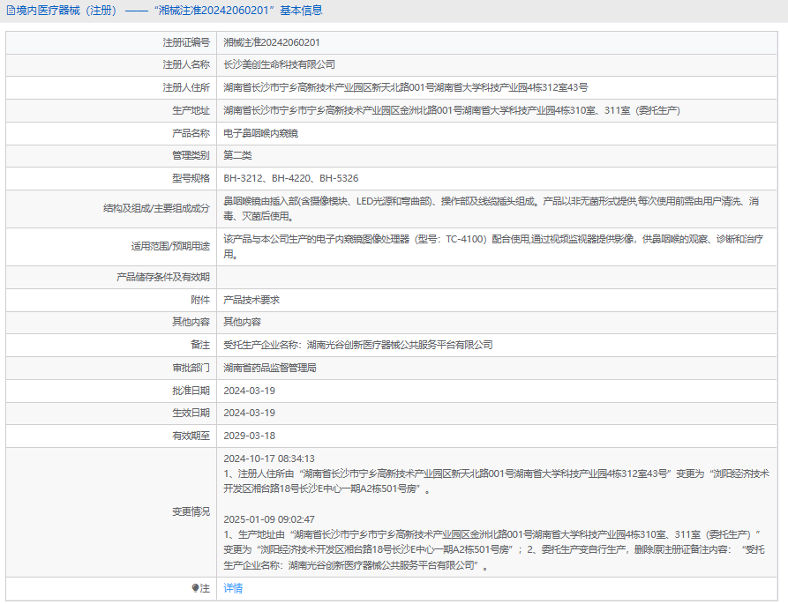Select the 生效日期 value 2024-03-19
Image resolution: width=788 pixels, height=604 pixels.
pos(249,413)
